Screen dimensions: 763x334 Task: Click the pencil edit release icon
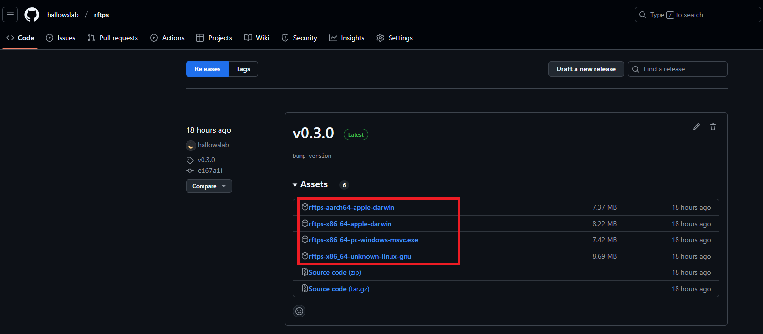click(x=696, y=127)
